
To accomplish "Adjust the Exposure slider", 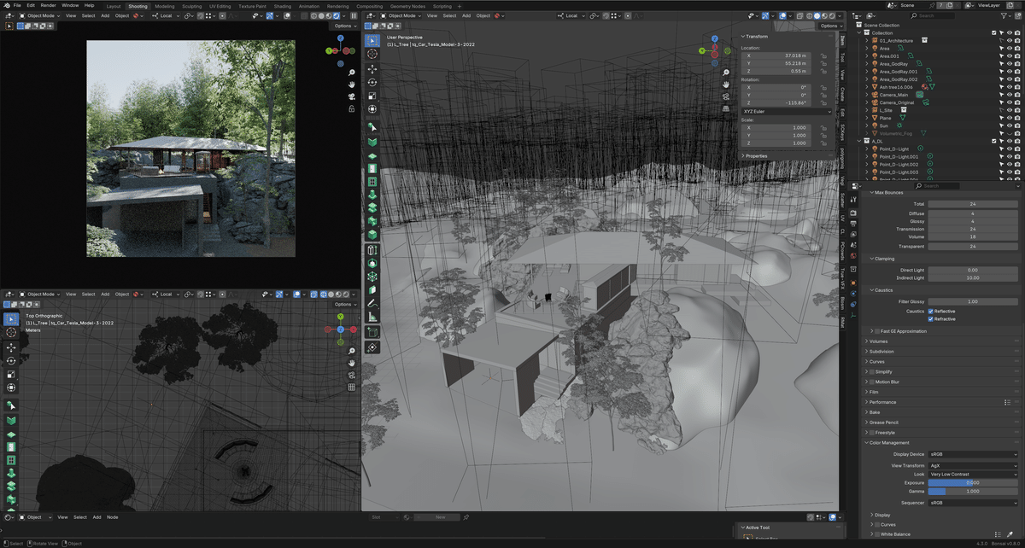I will pyautogui.click(x=974, y=482).
